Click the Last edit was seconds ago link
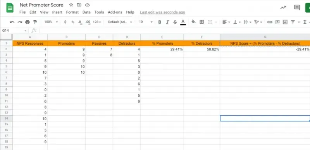310x150 pixels. click(162, 12)
